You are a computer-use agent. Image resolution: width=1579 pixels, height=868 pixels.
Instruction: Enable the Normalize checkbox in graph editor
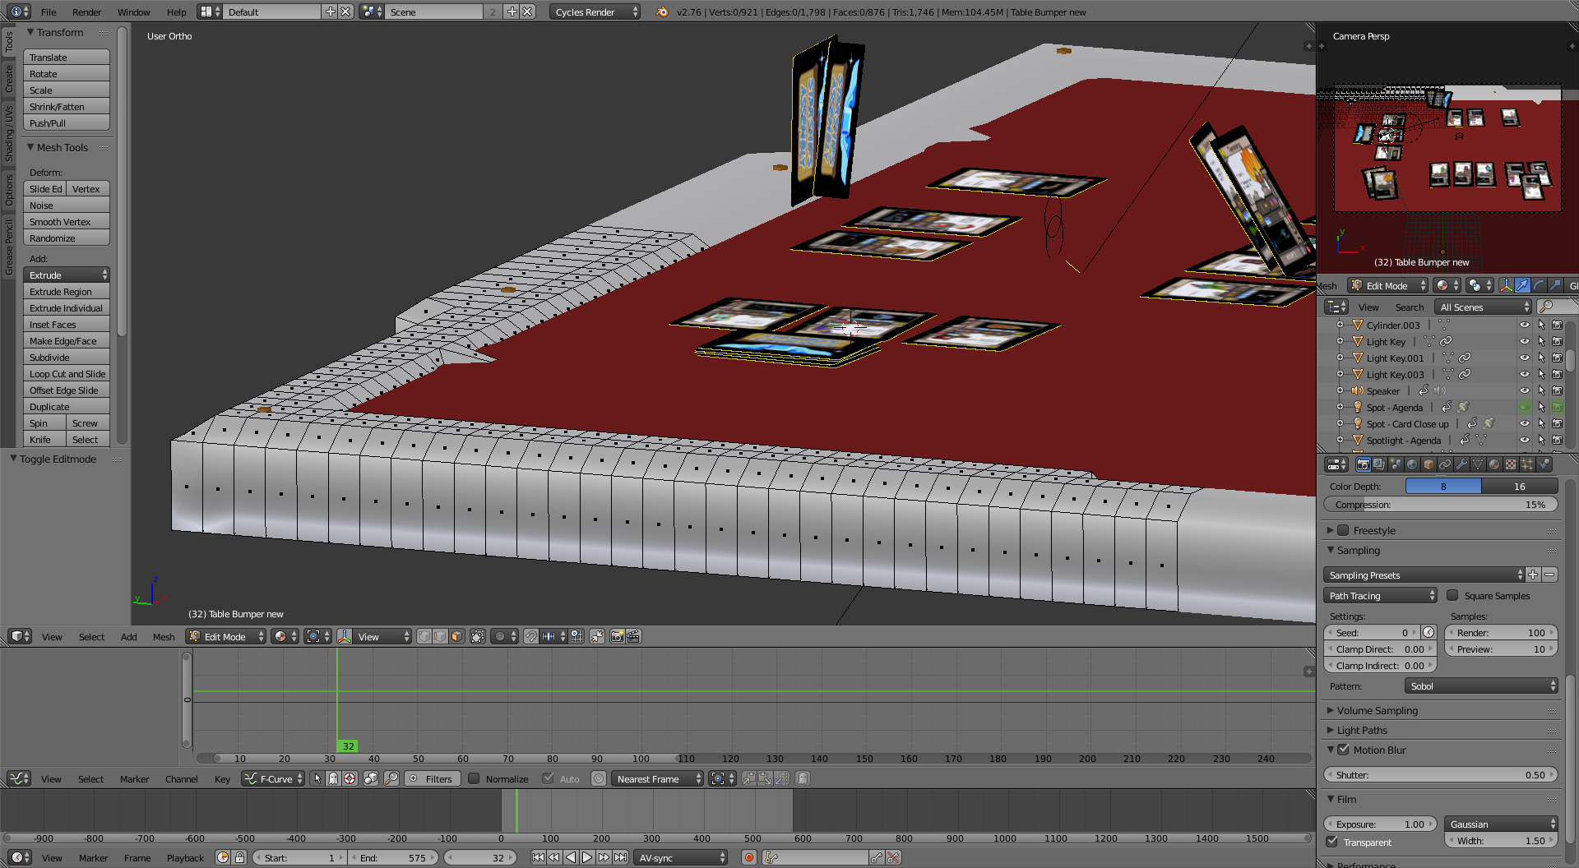pyautogui.click(x=474, y=778)
